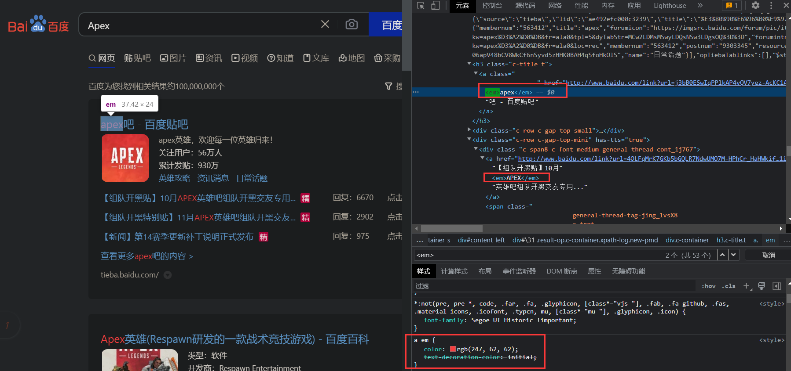Switch to the 贴吧 search tab
The height and width of the screenshot is (371, 791).
coord(137,58)
